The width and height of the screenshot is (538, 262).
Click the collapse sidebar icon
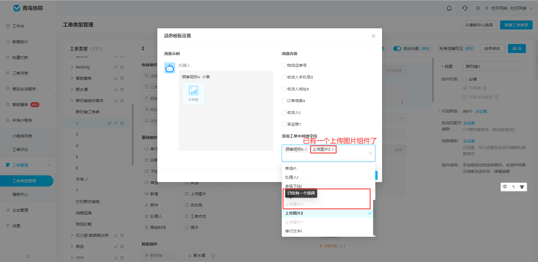pyautogui.click(x=28, y=256)
